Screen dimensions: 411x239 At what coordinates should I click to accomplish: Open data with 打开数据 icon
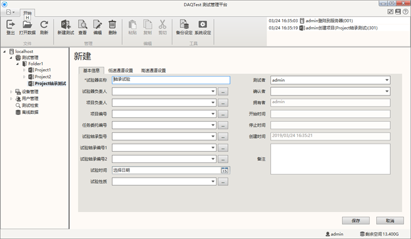27,25
